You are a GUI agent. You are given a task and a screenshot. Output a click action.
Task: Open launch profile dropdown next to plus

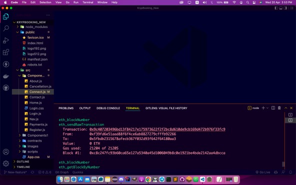(267, 108)
